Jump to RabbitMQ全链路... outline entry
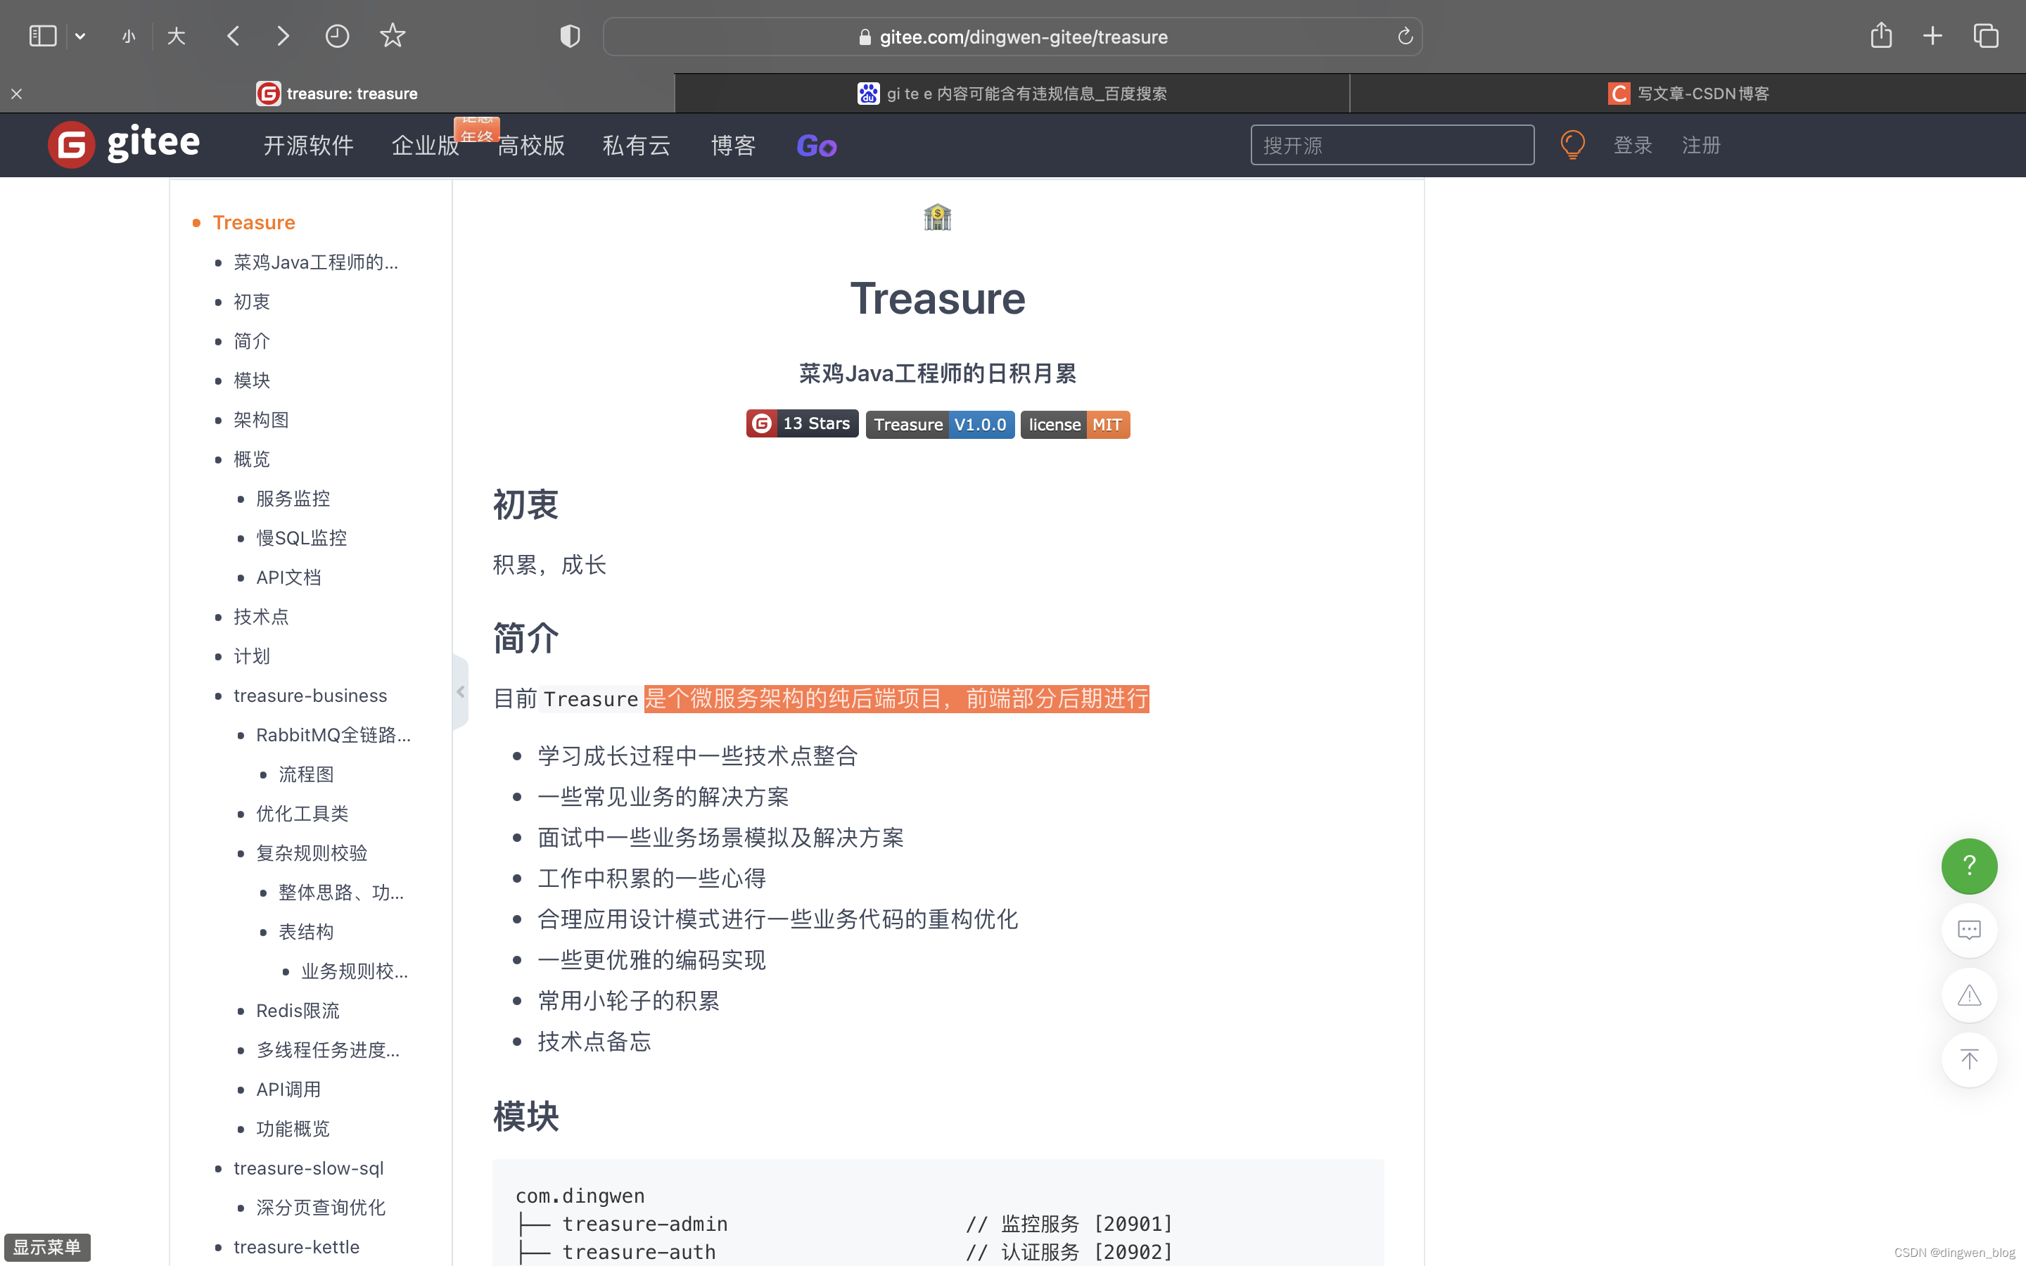The width and height of the screenshot is (2026, 1266). coord(333,734)
